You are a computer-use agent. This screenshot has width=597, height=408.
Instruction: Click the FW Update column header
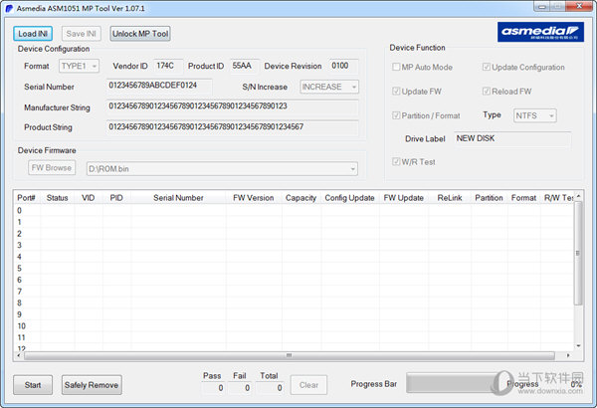point(404,198)
